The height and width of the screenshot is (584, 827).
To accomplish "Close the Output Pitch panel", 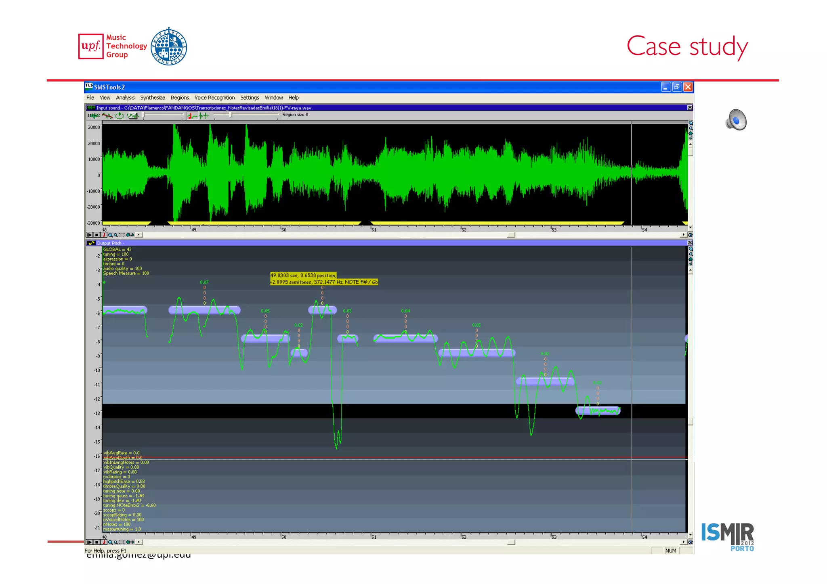I will click(x=690, y=243).
